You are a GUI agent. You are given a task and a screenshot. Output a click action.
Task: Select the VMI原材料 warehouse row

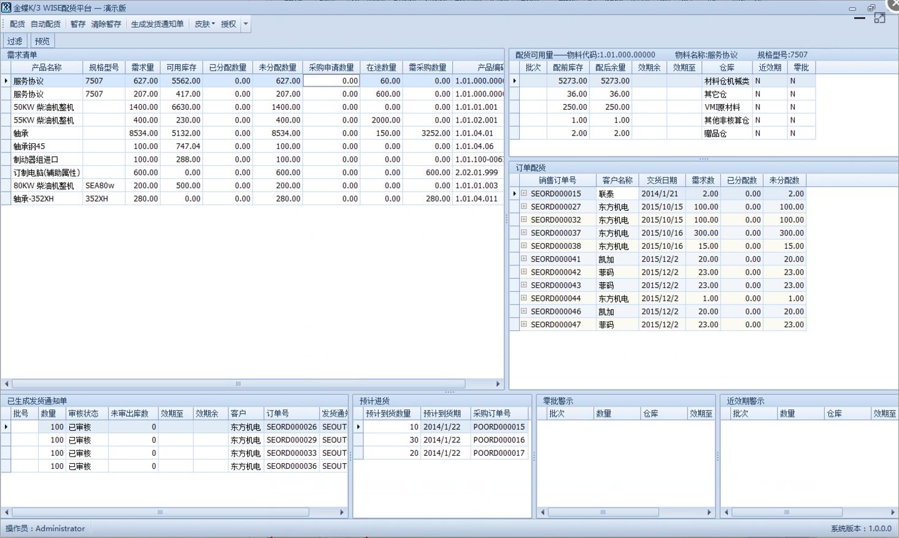663,107
